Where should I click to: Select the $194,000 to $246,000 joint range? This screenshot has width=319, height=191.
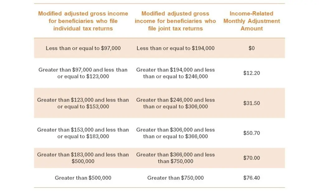pyautogui.click(x=175, y=73)
